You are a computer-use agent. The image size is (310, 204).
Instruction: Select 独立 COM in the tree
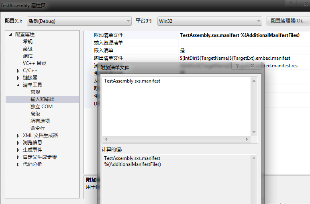(x=41, y=107)
